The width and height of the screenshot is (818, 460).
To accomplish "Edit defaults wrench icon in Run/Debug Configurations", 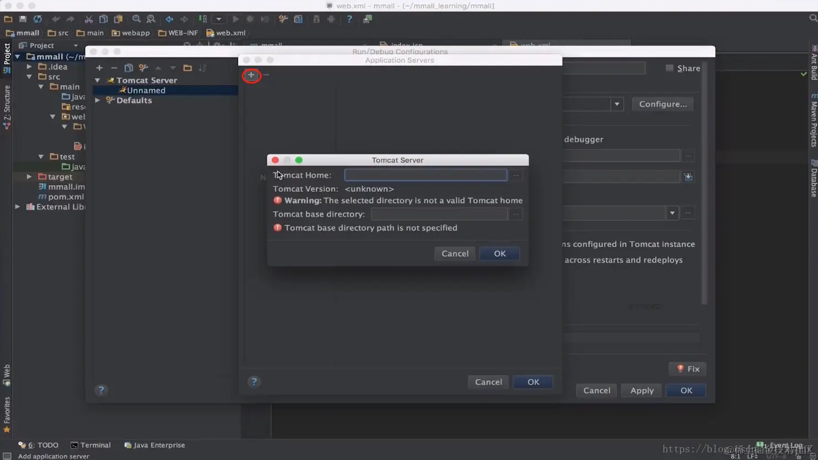I will coord(143,68).
